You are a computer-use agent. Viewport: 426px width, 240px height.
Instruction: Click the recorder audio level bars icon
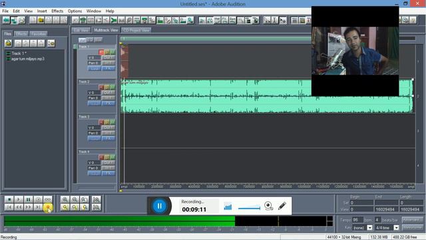(x=228, y=207)
